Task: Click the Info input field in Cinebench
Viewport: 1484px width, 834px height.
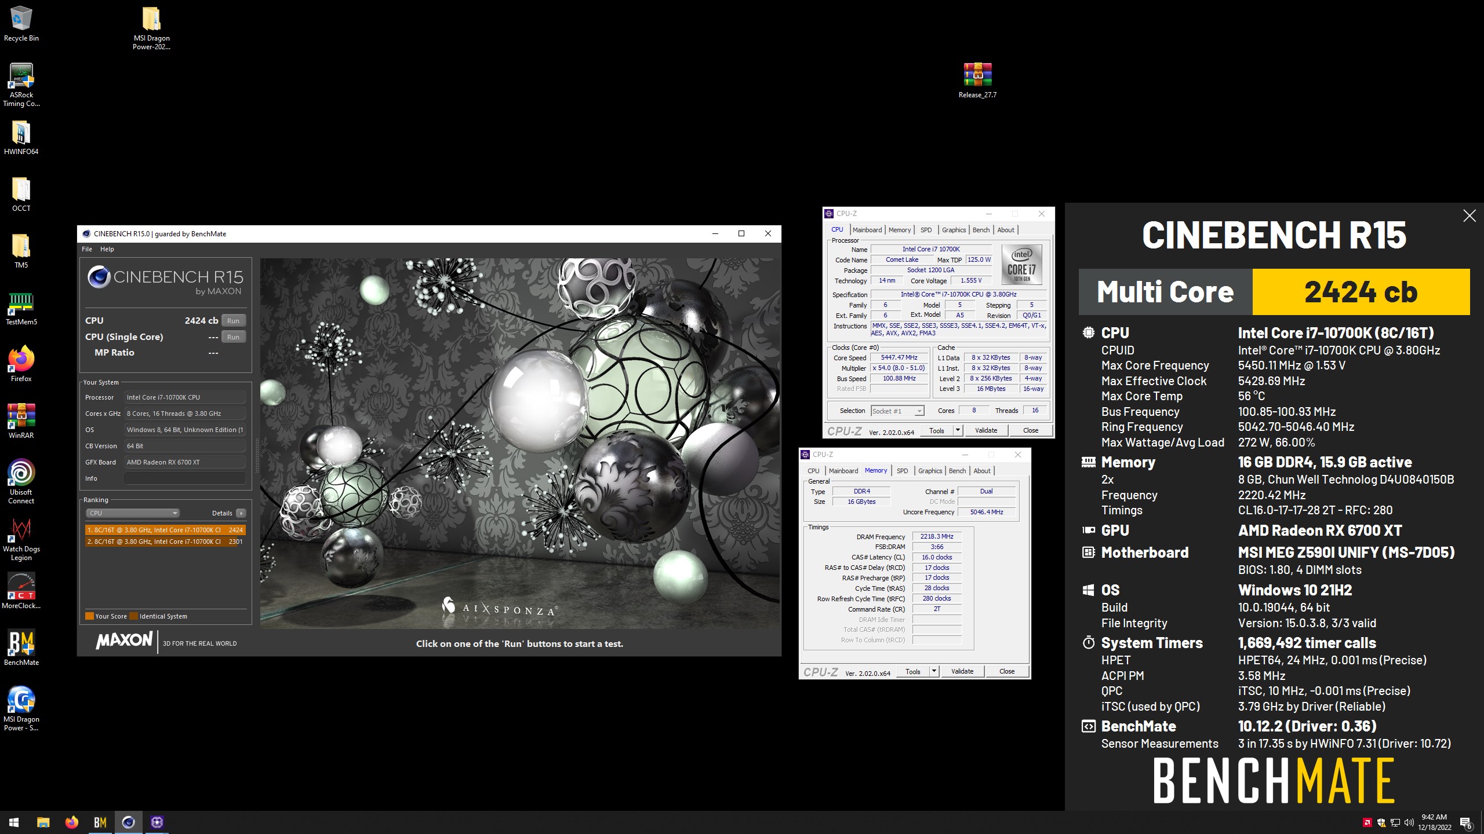Action: (x=184, y=478)
